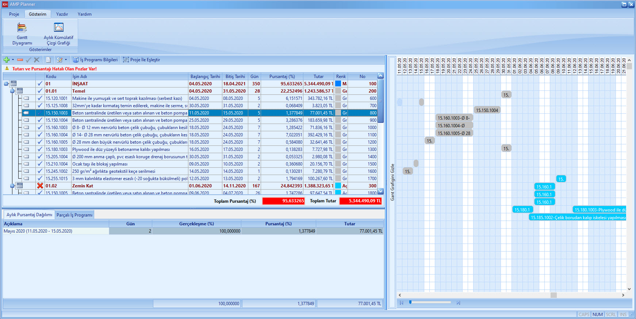Click the İş Programı Bilgileri button
The image size is (636, 319).
tap(95, 60)
